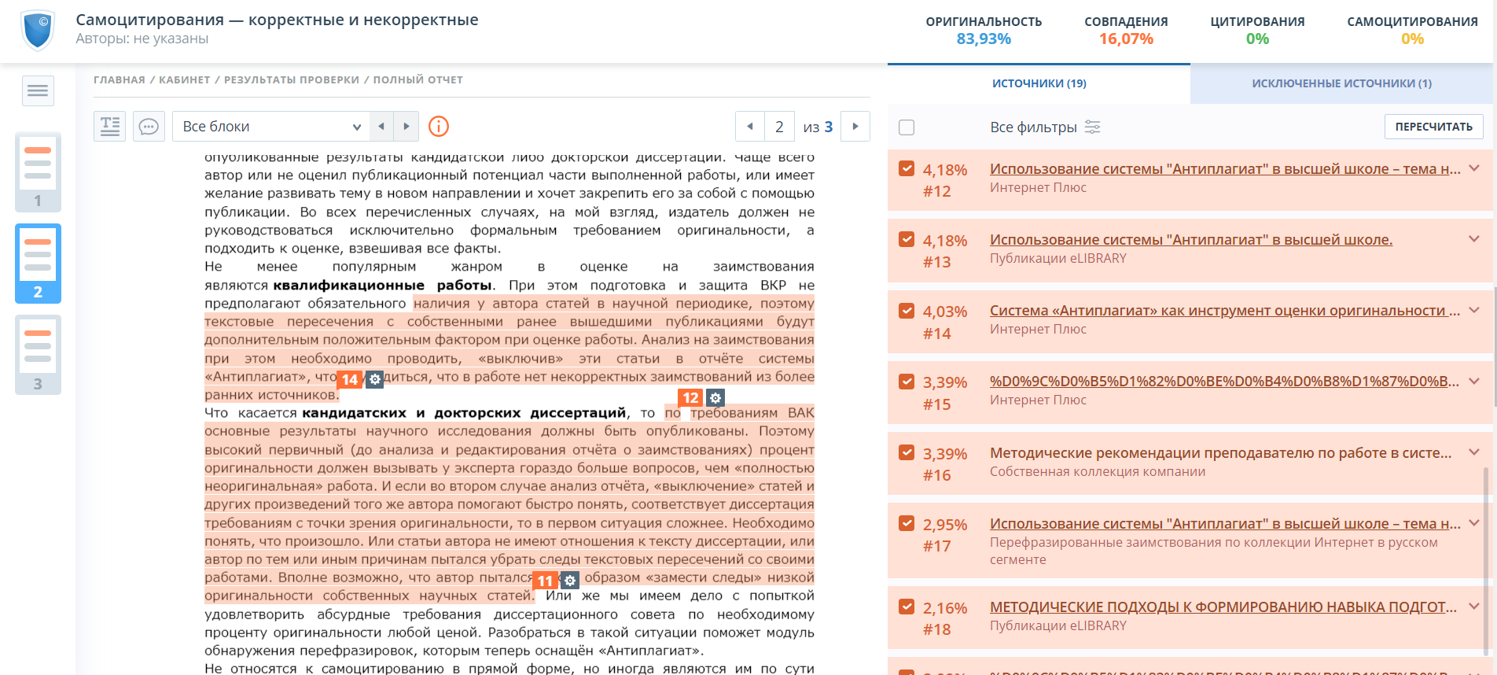This screenshot has height=675, width=1497.
Task: Click the orange info circle icon
Action: click(439, 127)
